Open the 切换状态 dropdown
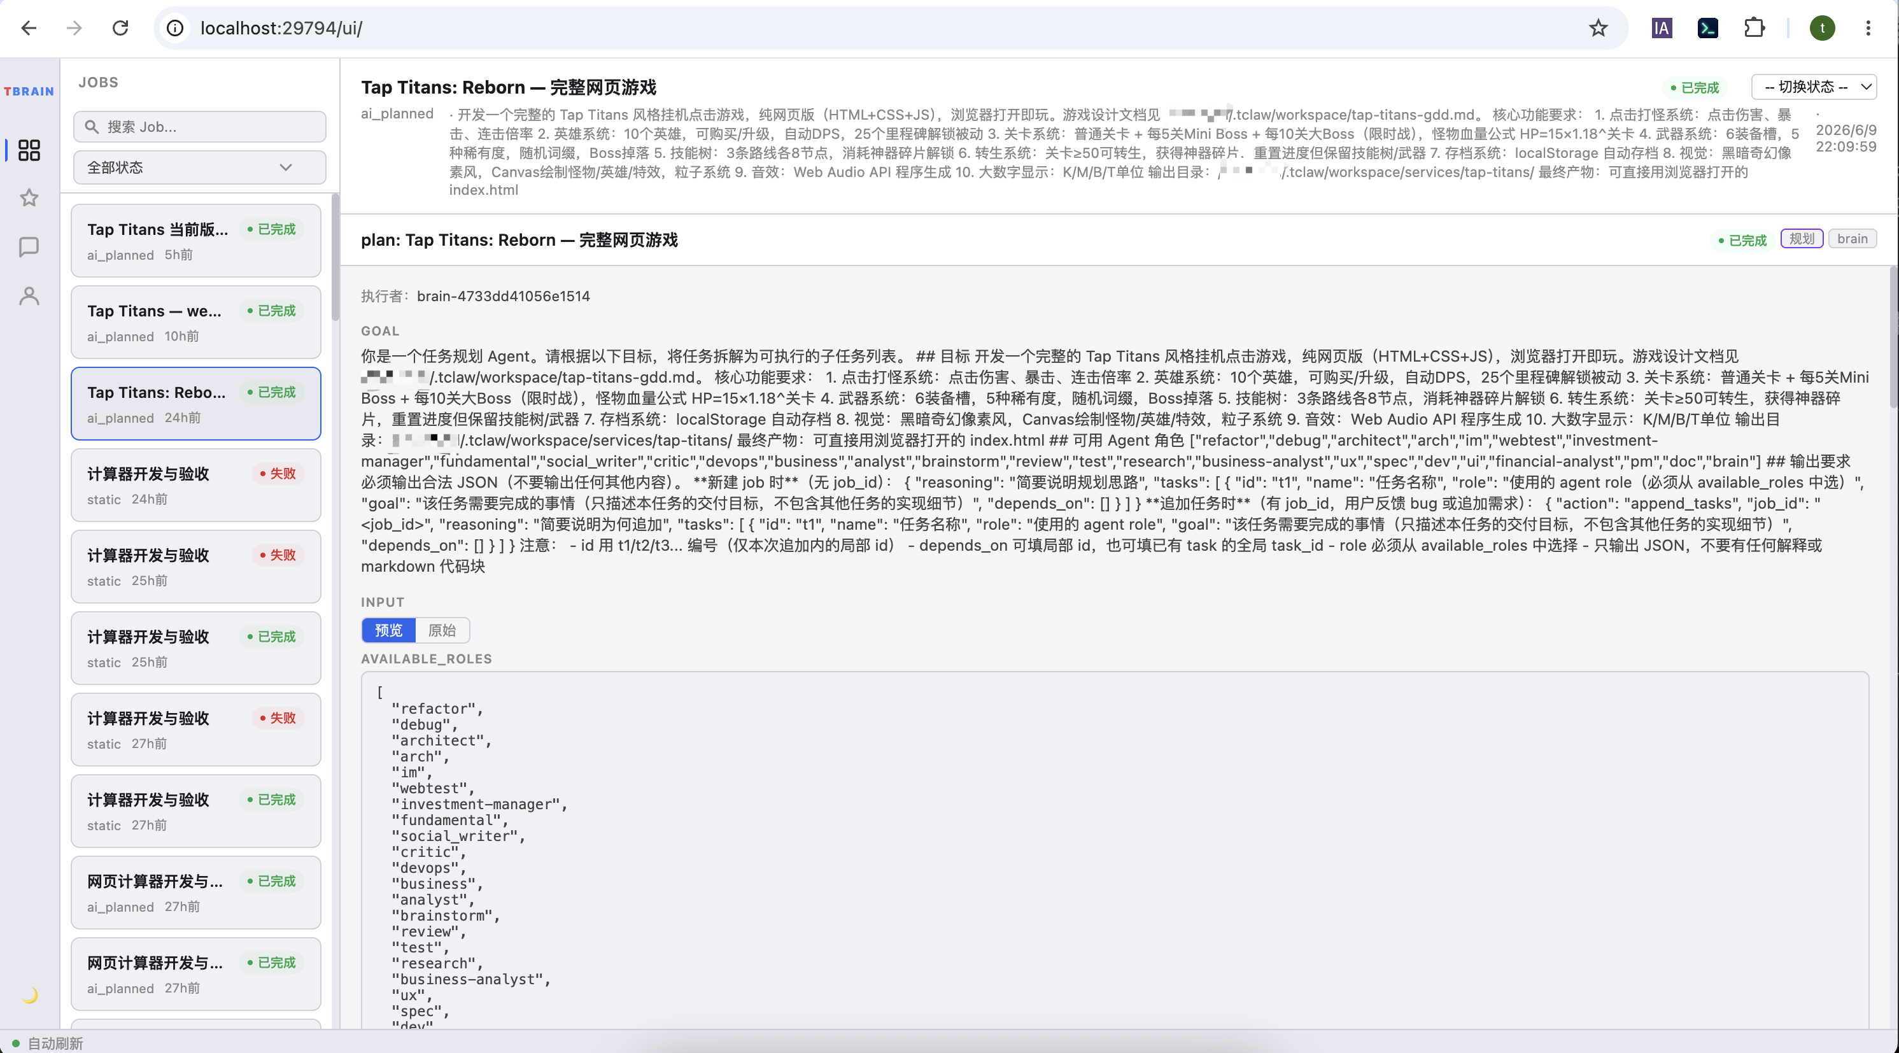The height and width of the screenshot is (1053, 1899). point(1814,87)
